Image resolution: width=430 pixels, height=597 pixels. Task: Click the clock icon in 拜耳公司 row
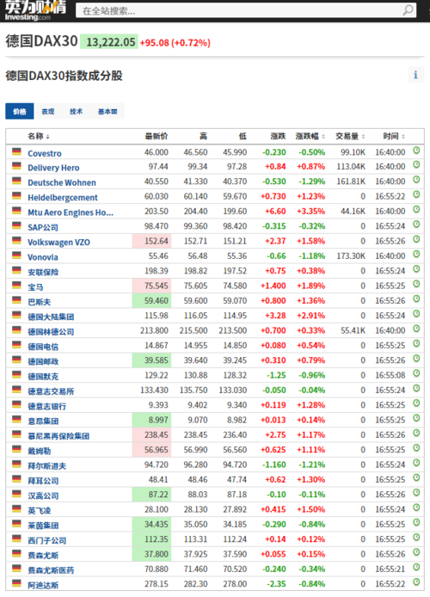[416, 477]
